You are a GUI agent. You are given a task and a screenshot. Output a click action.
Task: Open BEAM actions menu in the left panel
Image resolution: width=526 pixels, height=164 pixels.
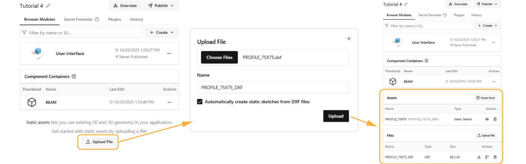tap(170, 102)
